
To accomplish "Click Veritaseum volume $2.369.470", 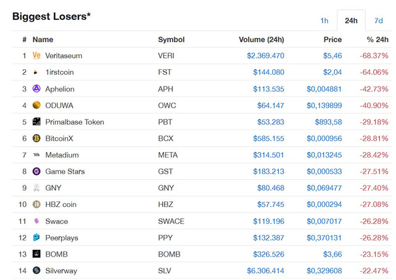I will 265,56.
